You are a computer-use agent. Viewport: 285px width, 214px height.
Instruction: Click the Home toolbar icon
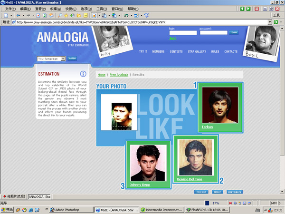(51, 16)
